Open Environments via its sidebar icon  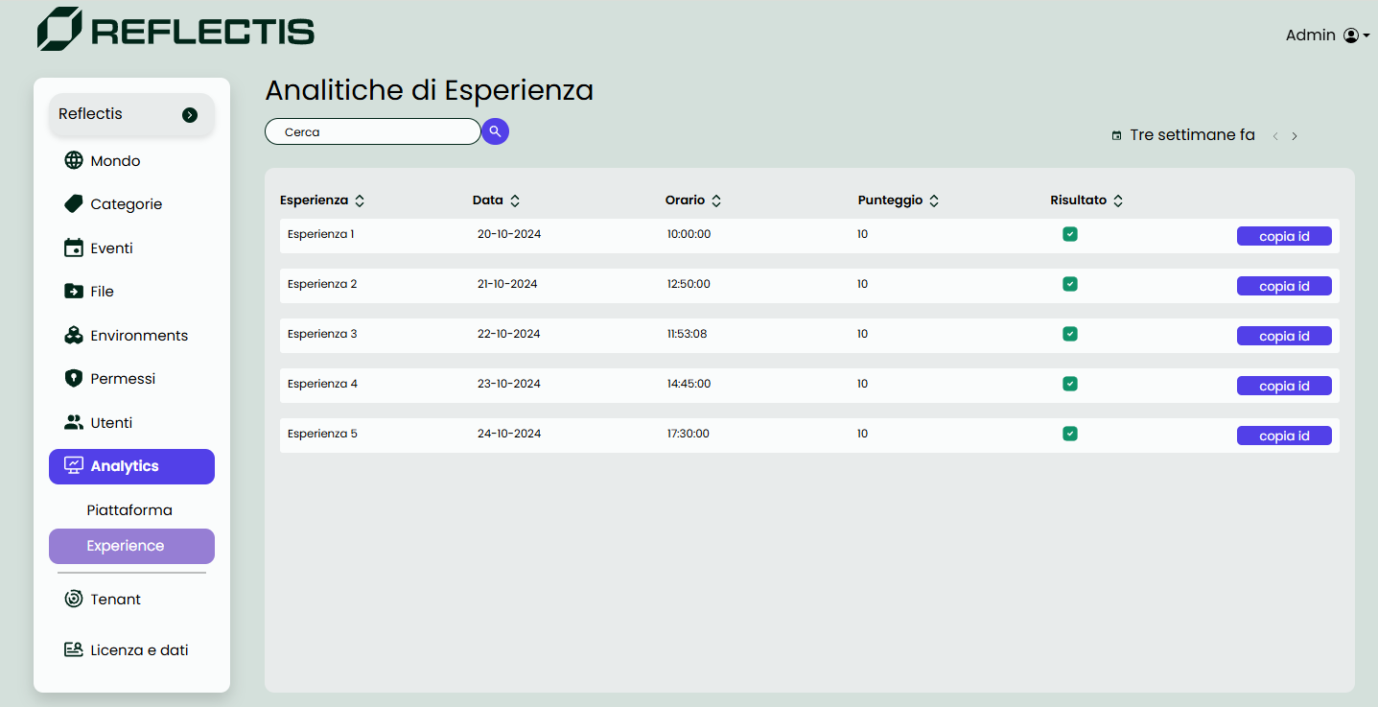pos(73,335)
